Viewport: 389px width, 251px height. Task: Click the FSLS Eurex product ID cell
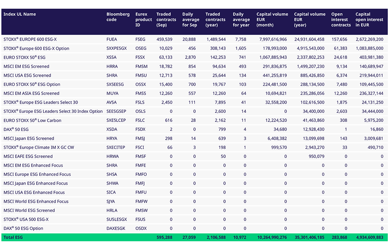tap(141, 103)
